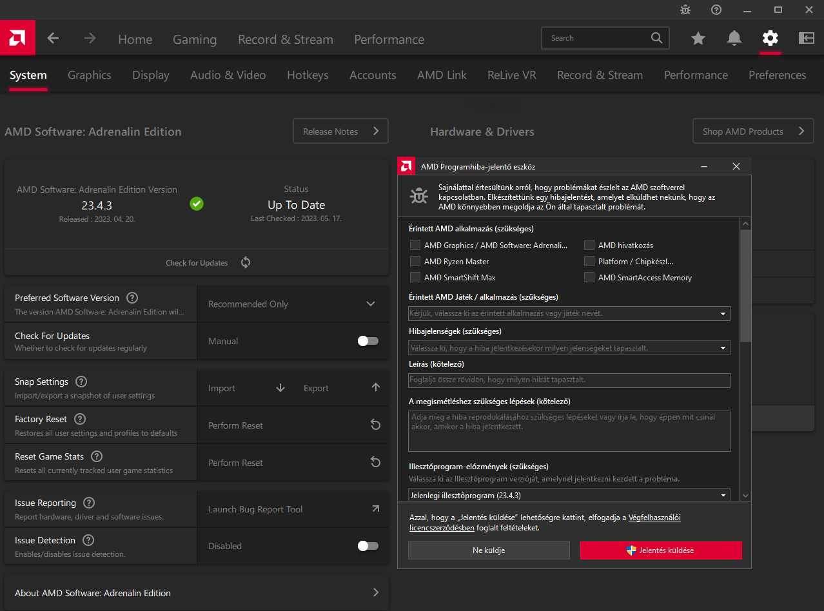Viewport: 824px width, 611px height.
Task: Open the settings gear icon
Action: click(x=770, y=39)
